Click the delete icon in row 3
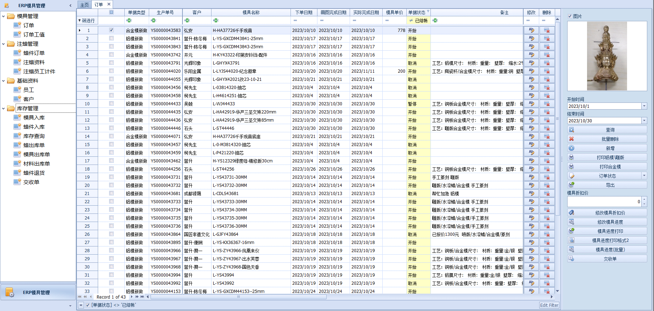This screenshot has width=654, height=311. point(547,46)
